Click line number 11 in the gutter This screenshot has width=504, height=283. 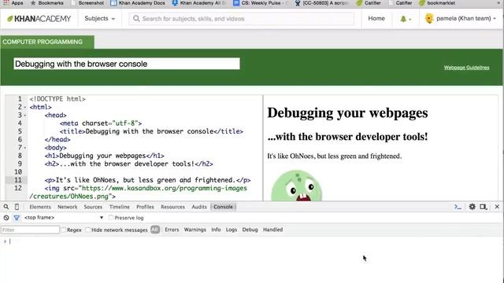[x=17, y=180]
